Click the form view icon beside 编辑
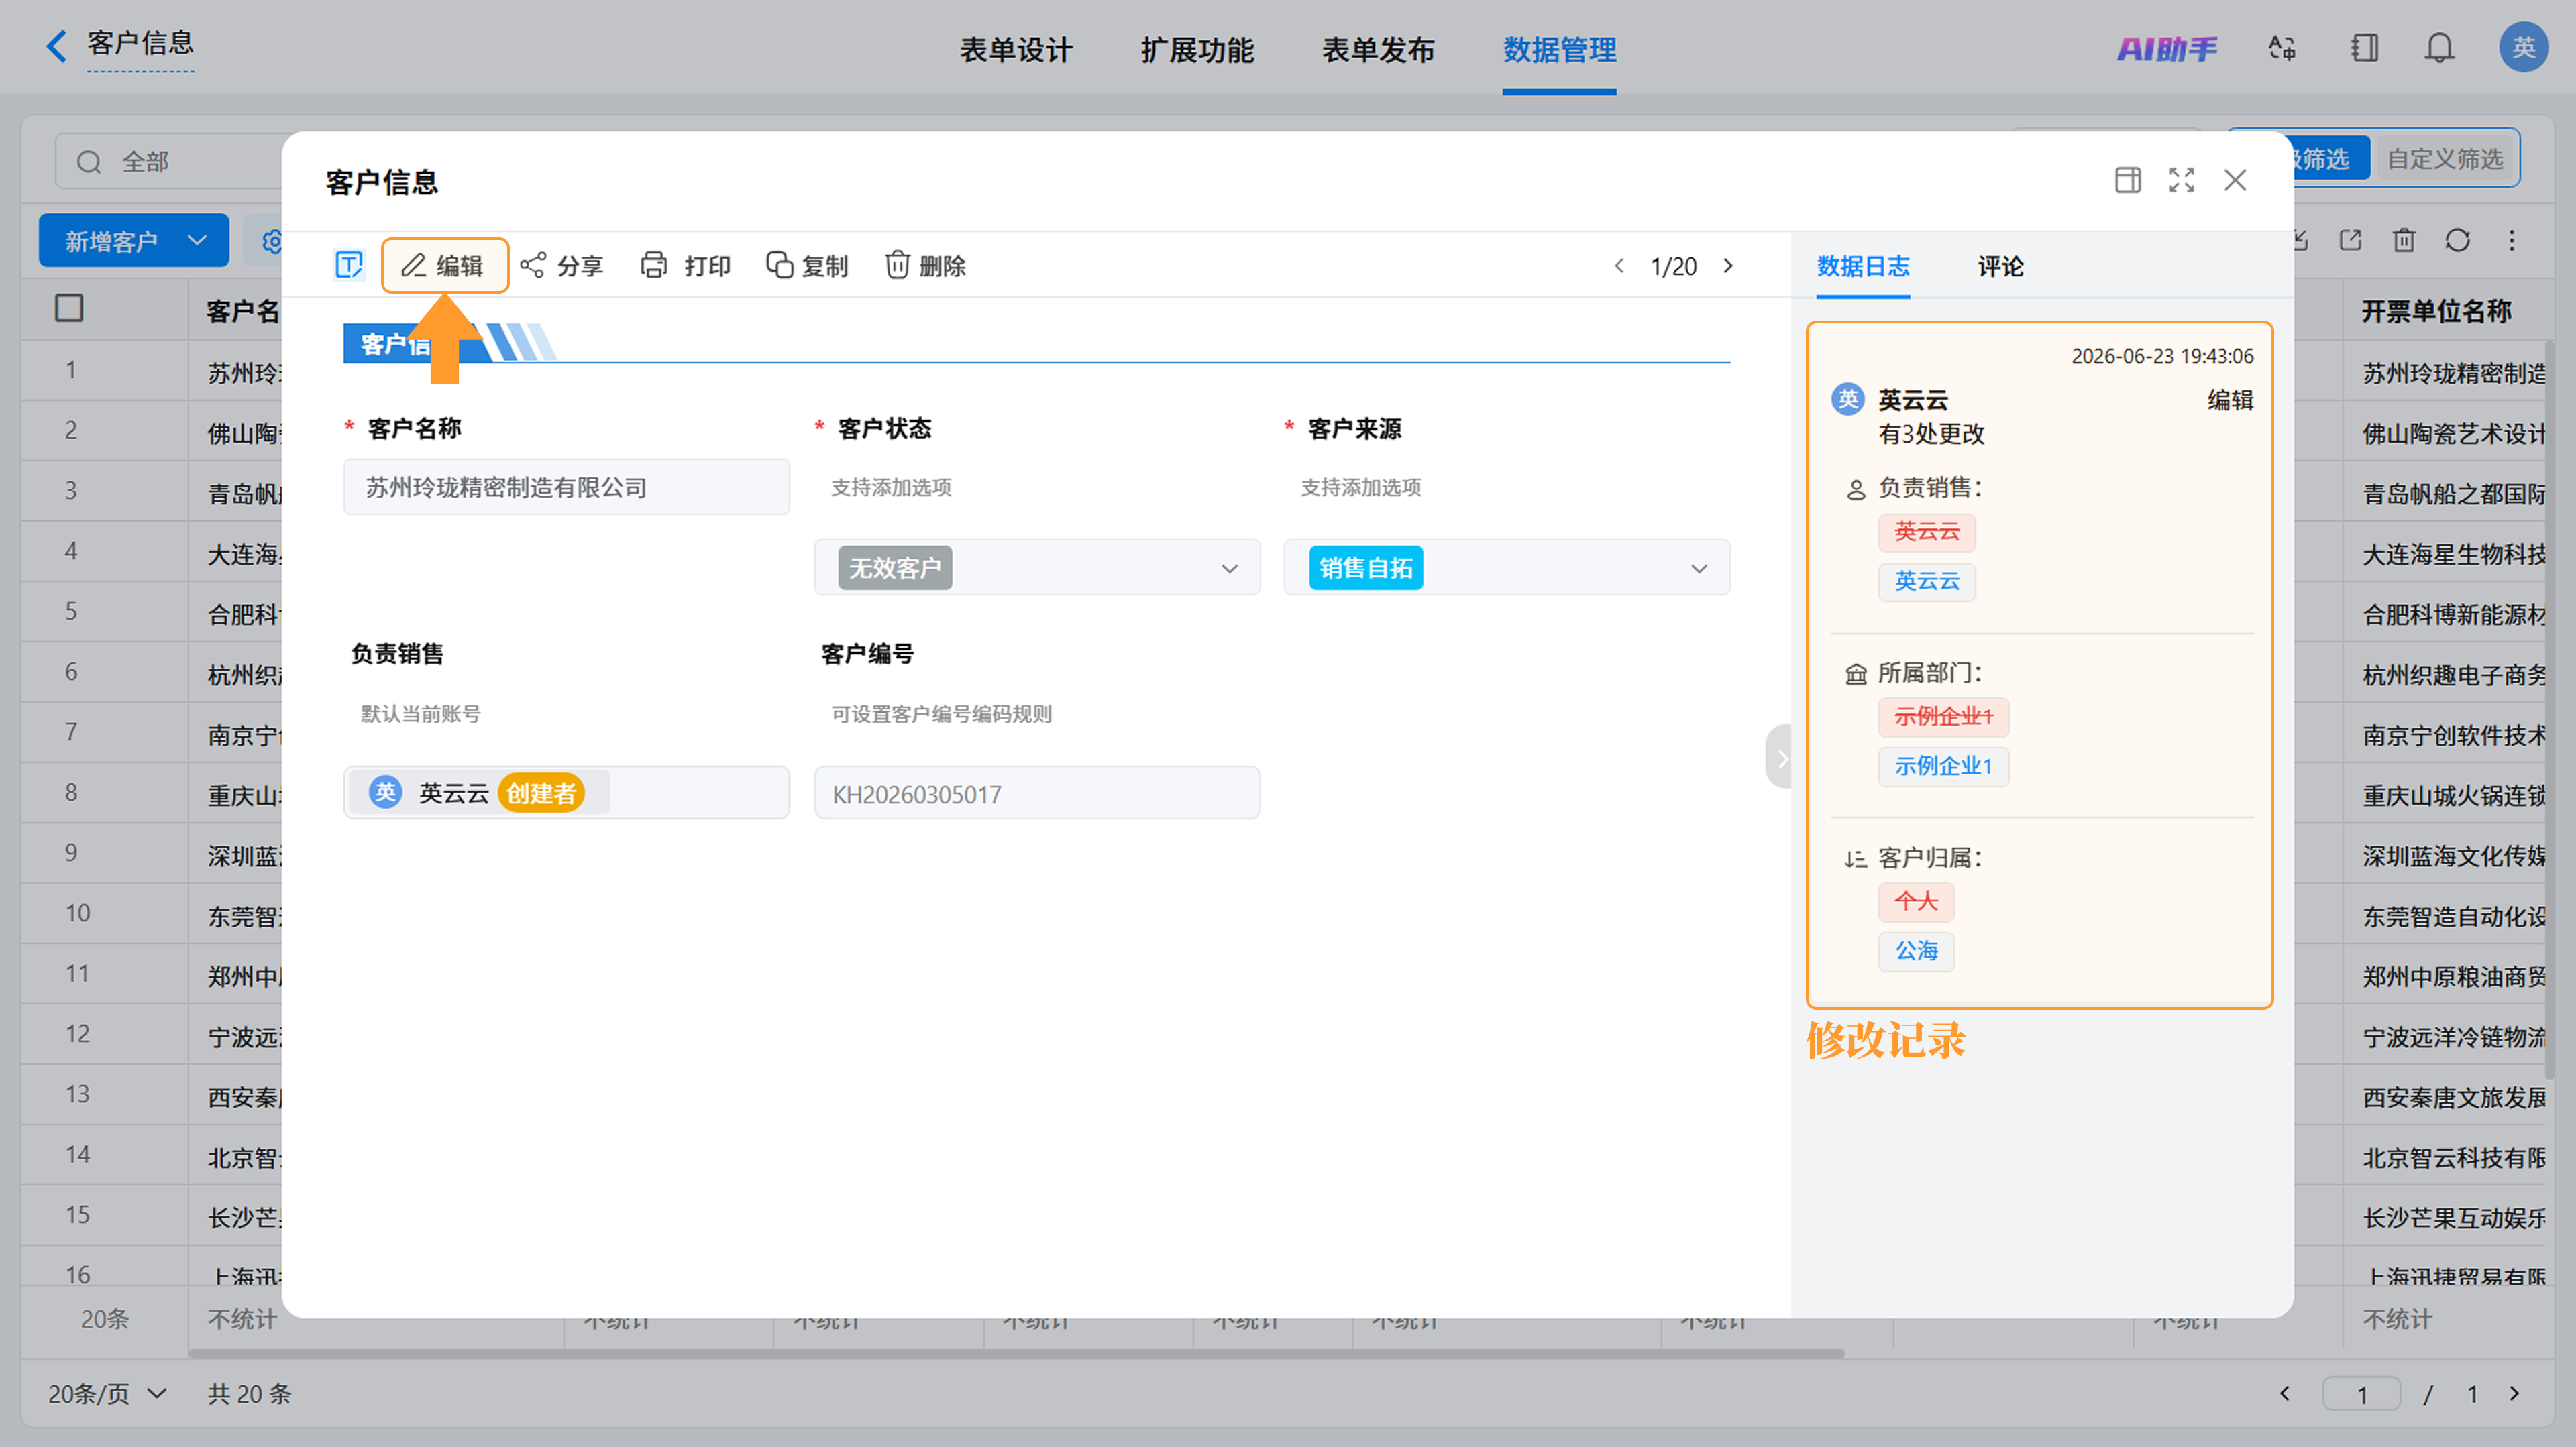 pos(348,265)
